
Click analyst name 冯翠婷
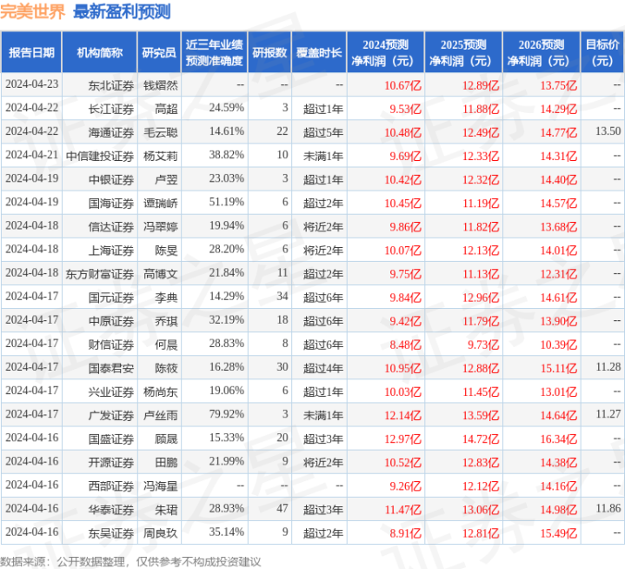coord(160,226)
